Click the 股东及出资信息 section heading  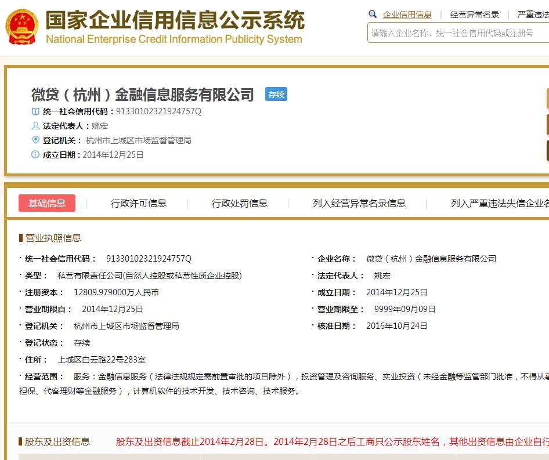pos(57,442)
